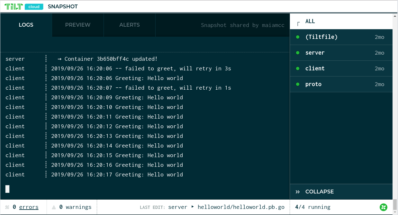Click the 2mo timestamp for client
The image size is (398, 215).
(x=379, y=68)
